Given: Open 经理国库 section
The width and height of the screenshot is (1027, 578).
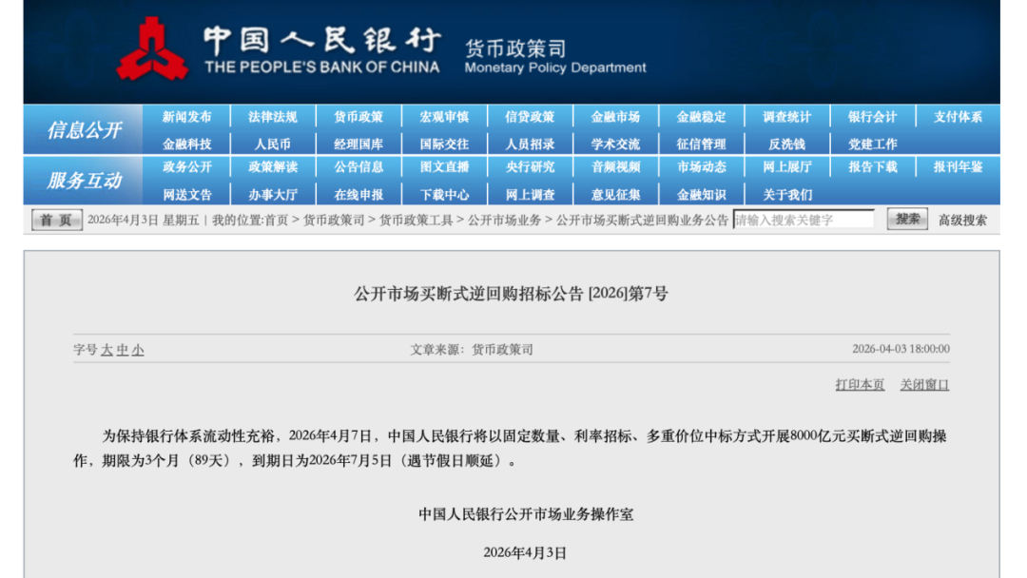Looking at the screenshot, I should point(358,144).
